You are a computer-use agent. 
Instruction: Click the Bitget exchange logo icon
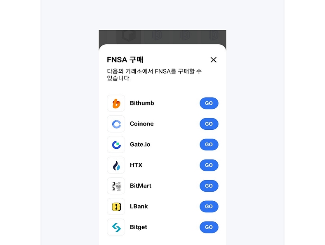point(116,227)
